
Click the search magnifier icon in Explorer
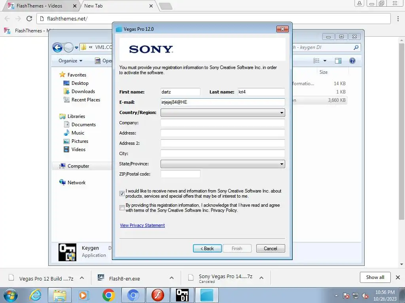(356, 47)
